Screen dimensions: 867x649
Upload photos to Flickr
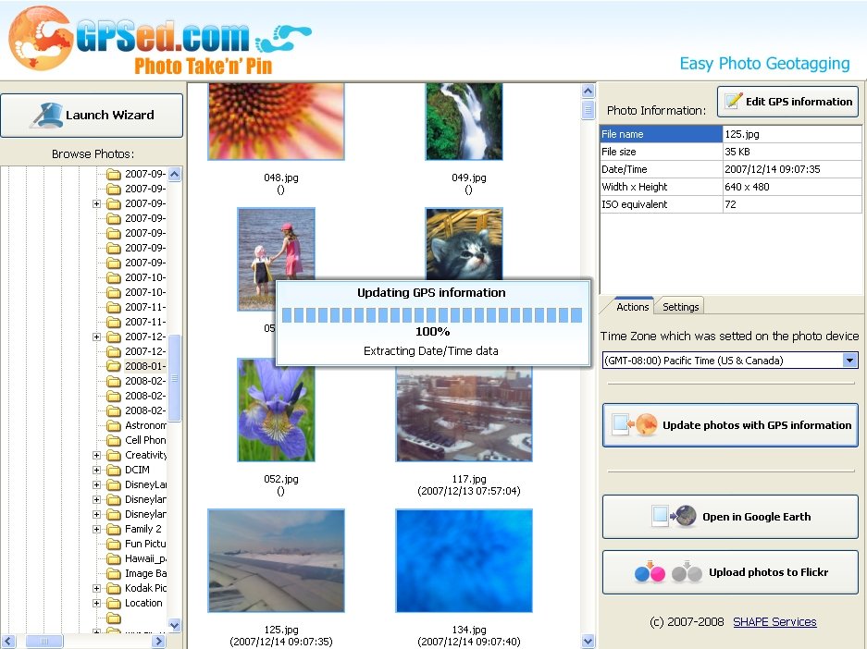point(730,572)
